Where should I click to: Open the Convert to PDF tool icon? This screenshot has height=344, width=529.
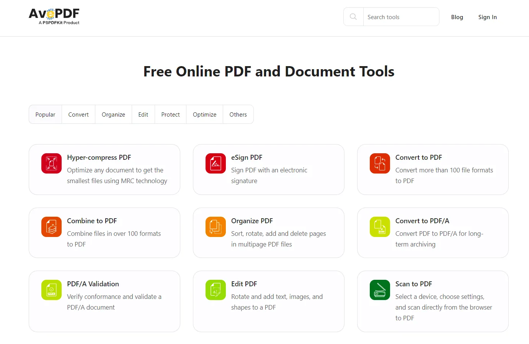[x=380, y=163]
